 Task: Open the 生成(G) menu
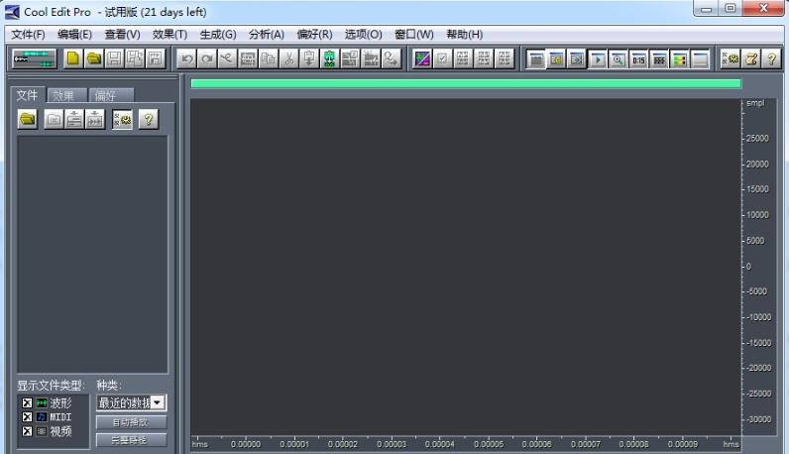click(218, 35)
